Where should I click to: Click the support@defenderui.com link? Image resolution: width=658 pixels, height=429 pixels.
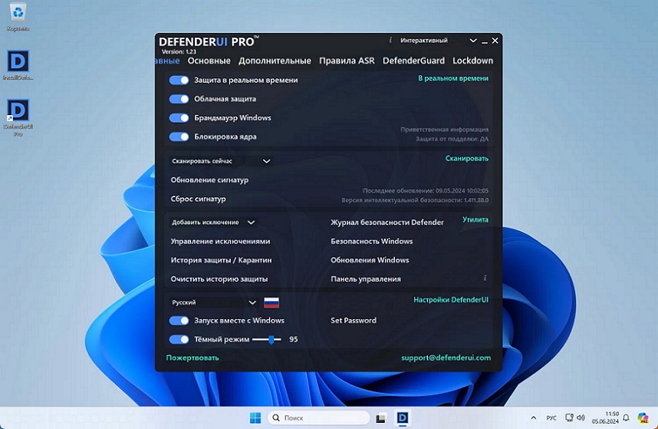(x=446, y=358)
